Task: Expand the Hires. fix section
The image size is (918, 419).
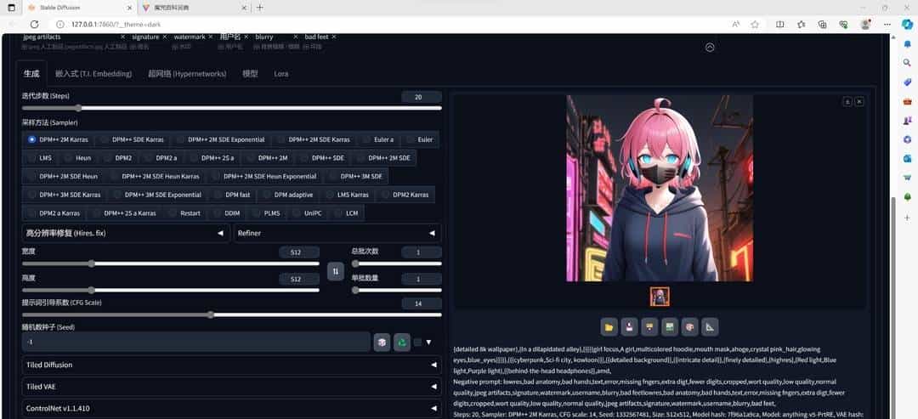Action: [x=124, y=233]
